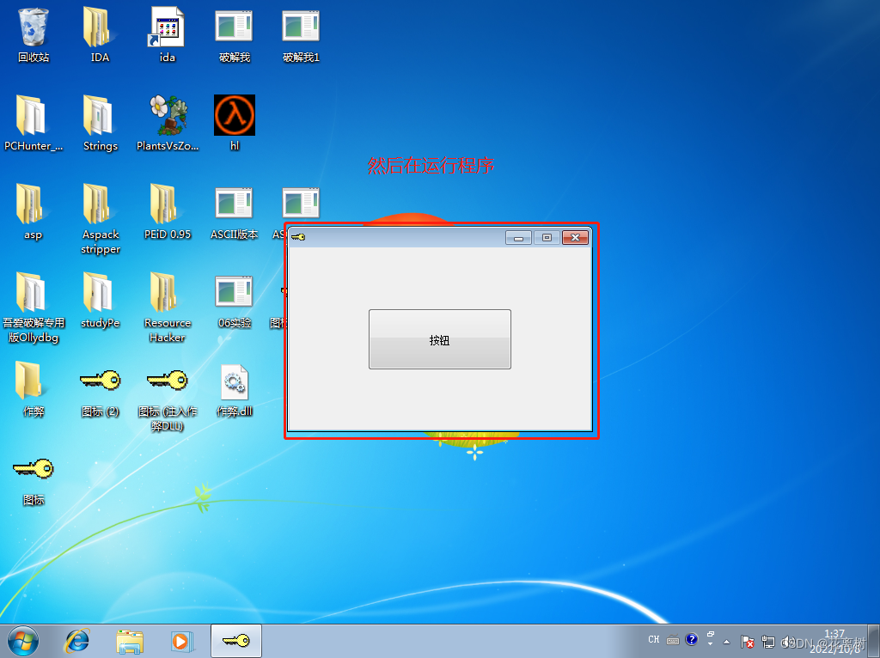Select the hl Half-Life icon
Viewport: 880px width, 658px height.
coord(234,123)
